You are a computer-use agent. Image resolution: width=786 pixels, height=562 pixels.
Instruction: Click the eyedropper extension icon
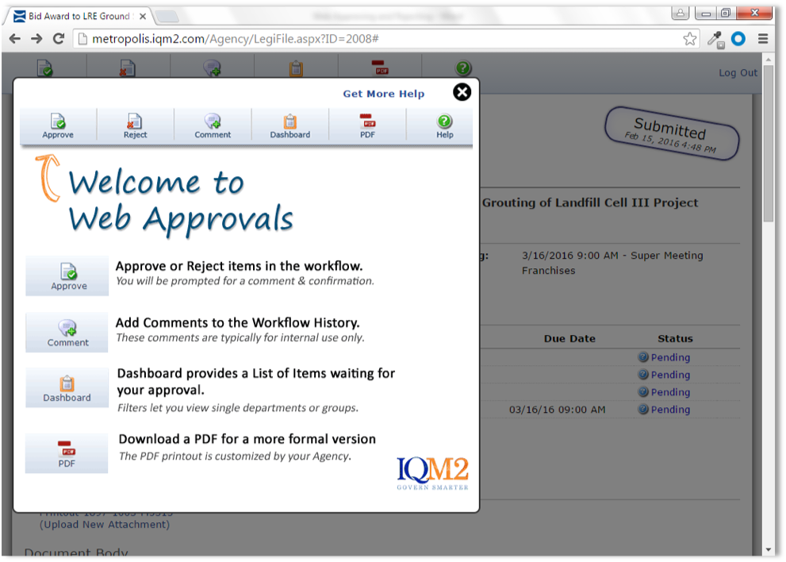point(715,39)
